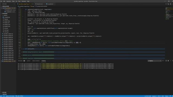The width and height of the screenshot is (173, 97).
Task: Show the Debug Console panel tab
Action: tap(36, 61)
